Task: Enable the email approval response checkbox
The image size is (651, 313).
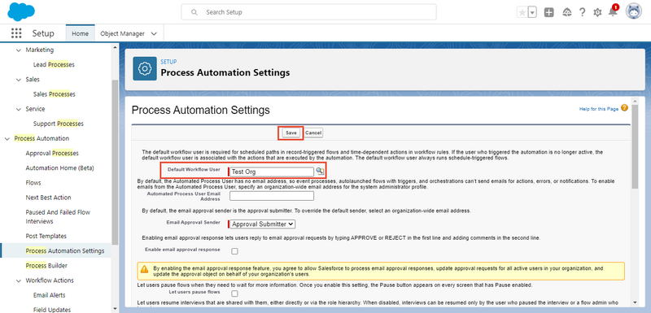Action: click(234, 251)
